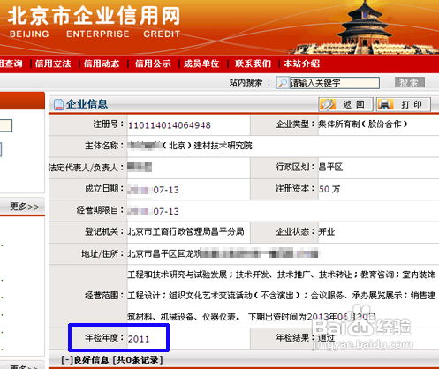
Task: Click the 经营范围 label
Action: pos(104,296)
